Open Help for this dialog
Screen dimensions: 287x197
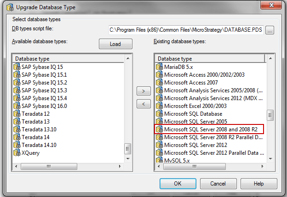point(258,184)
